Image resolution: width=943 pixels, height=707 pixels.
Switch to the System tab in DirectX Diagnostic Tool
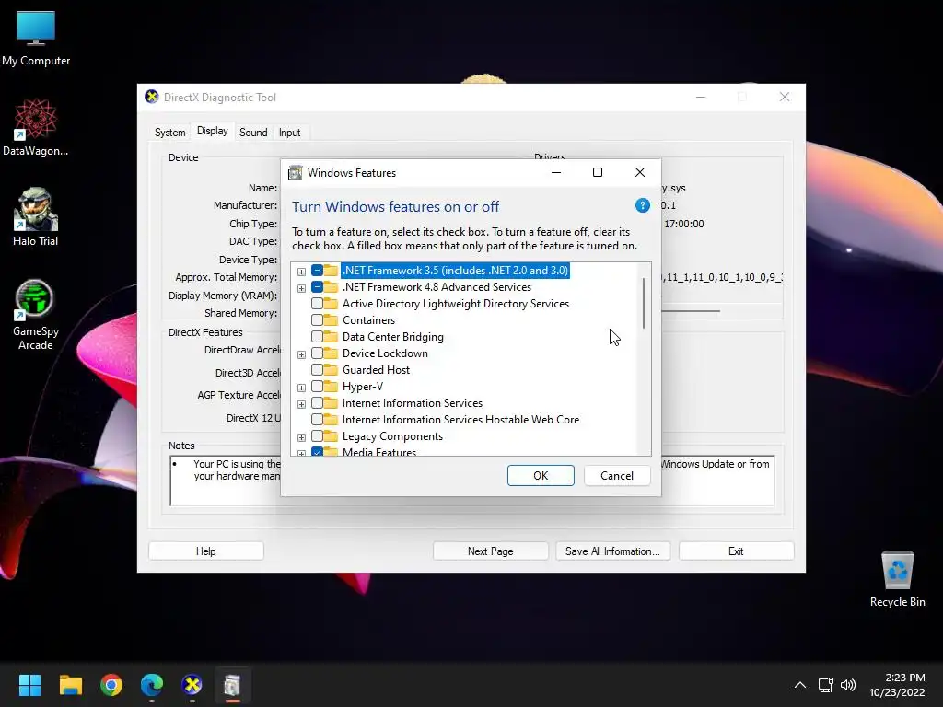169,133
